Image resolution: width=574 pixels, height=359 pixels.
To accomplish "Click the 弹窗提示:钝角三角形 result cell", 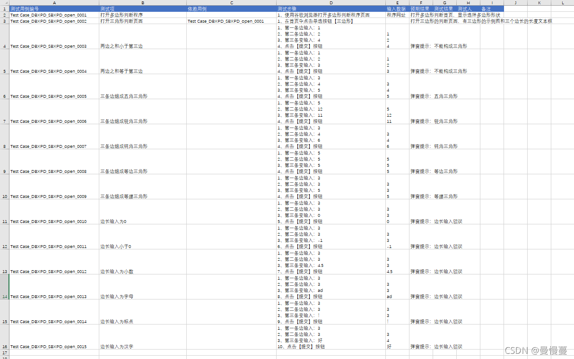I will click(x=421, y=137).
